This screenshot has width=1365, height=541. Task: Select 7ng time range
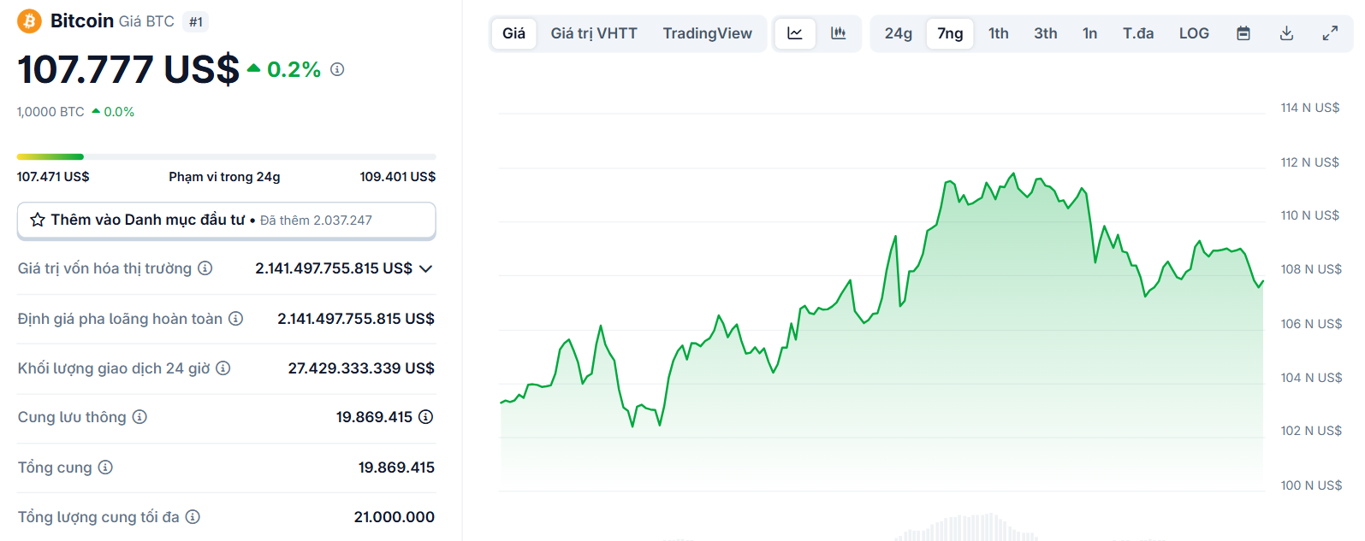[950, 33]
